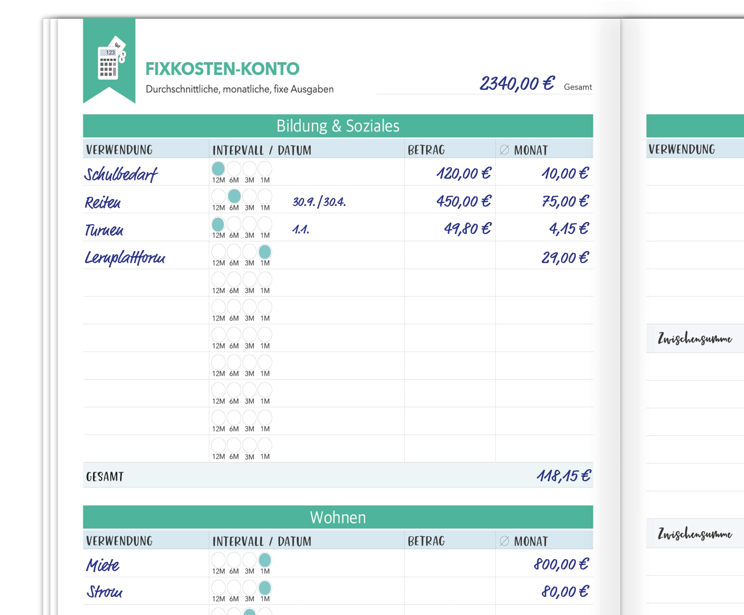Click INTERVALL / DATUM header in the Wohnen table
The image size is (744, 615).
pos(262,542)
